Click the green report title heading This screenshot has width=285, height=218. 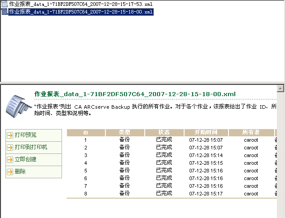(135, 94)
